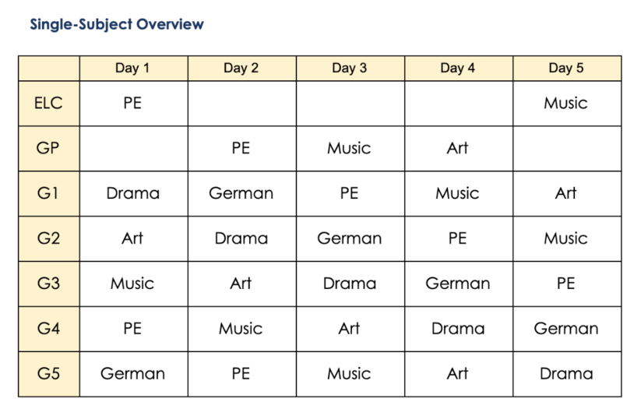Click the empty GP Day 1 cell
The height and width of the screenshot is (409, 634).
pos(134,149)
